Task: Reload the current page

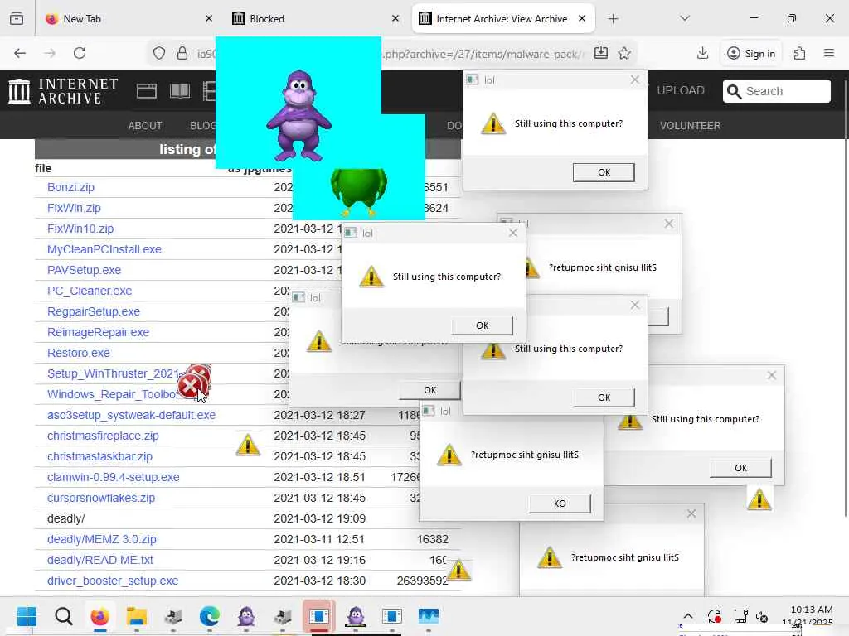Action: (x=80, y=53)
